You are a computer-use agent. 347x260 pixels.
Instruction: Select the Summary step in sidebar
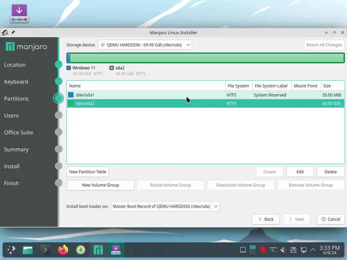pyautogui.click(x=16, y=149)
